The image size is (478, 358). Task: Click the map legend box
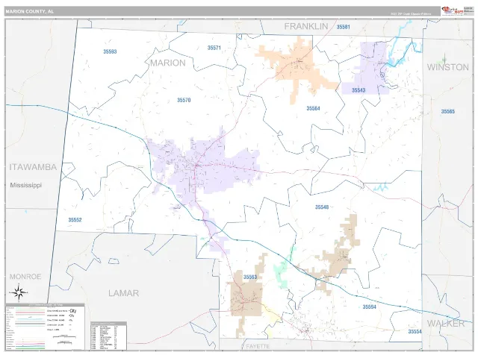45,327
